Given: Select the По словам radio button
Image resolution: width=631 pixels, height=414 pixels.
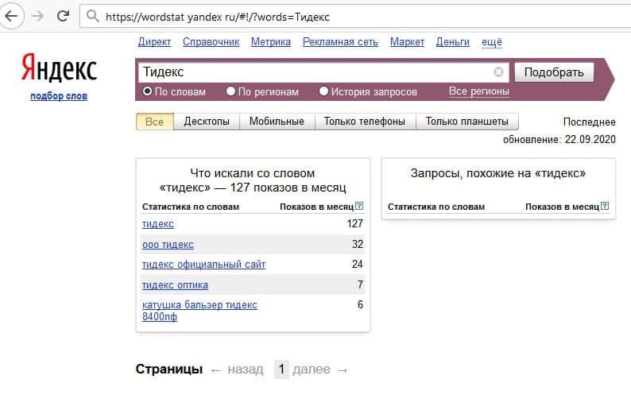Looking at the screenshot, I should pos(147,91).
